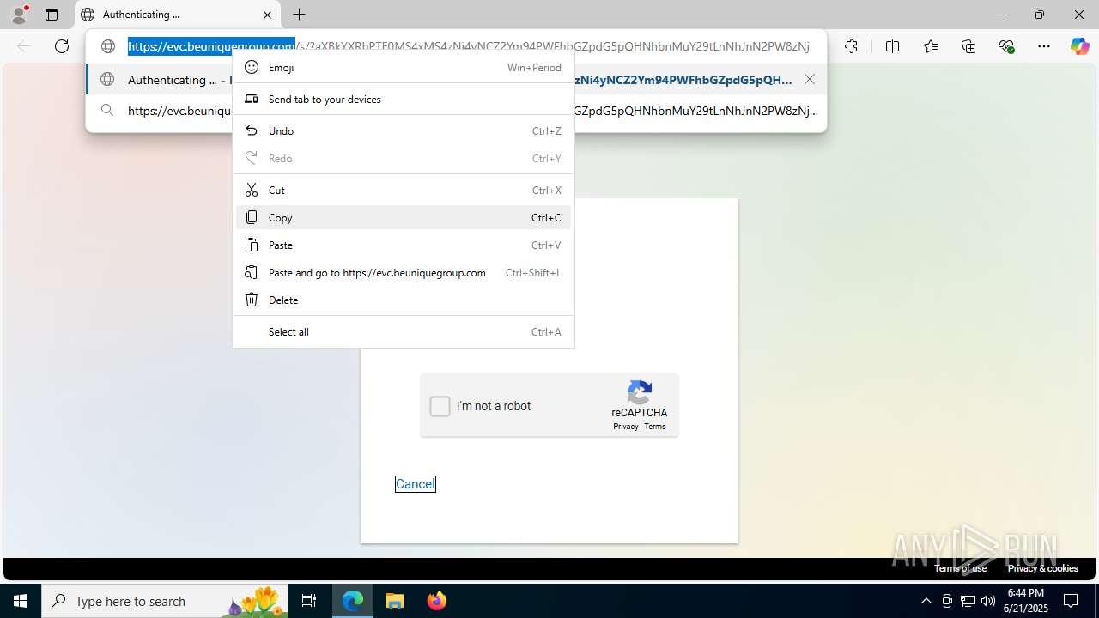The width and height of the screenshot is (1099, 618).
Task: Open Firefox taskbar icon
Action: [436, 601]
